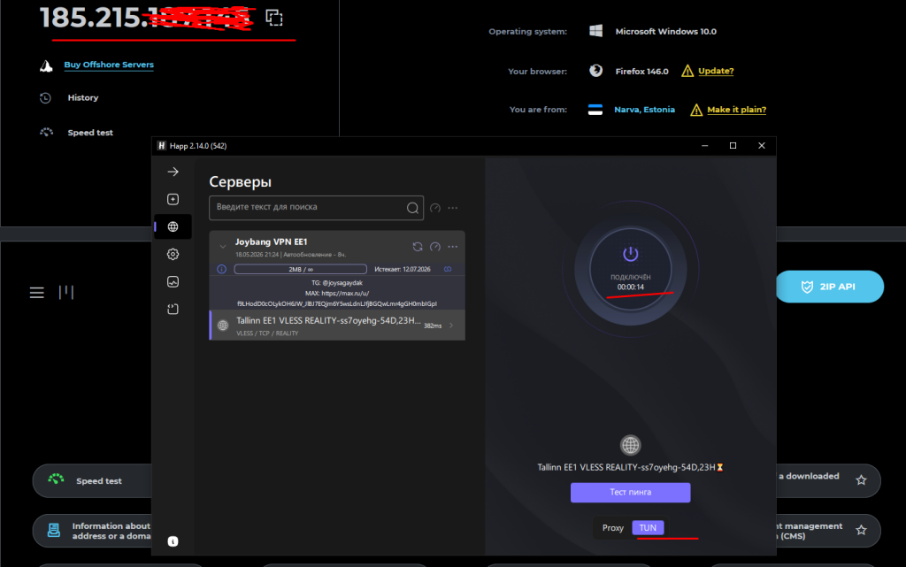Image resolution: width=906 pixels, height=567 pixels.
Task: Copy the IP address using copy icon
Action: [x=274, y=18]
